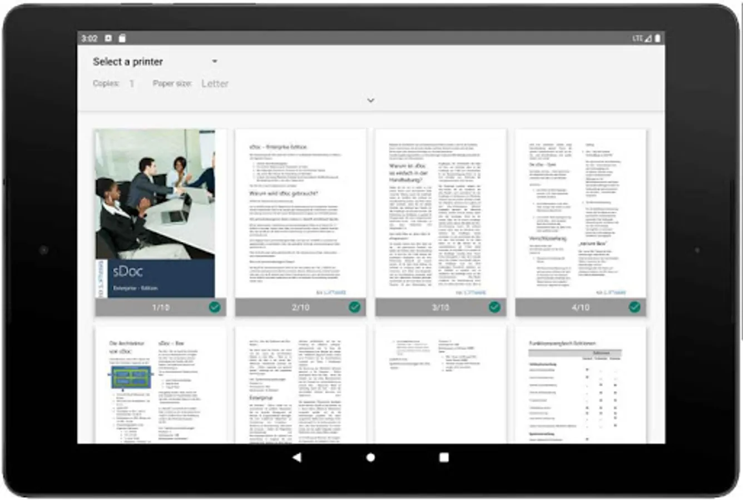Click the 3:02 clock in status bar
The image size is (743, 500).
90,38
